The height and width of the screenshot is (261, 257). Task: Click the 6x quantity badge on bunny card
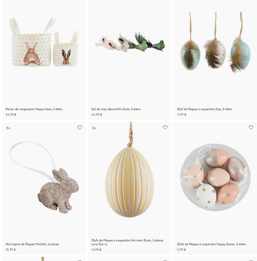(8, 128)
